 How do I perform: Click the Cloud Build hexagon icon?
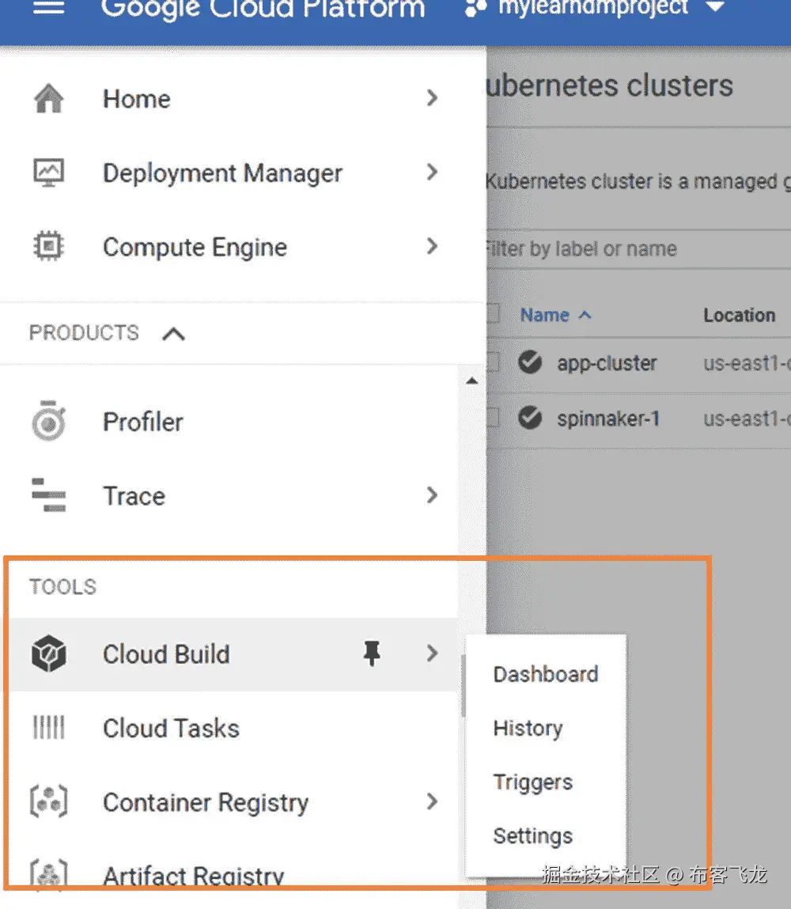pos(49,654)
